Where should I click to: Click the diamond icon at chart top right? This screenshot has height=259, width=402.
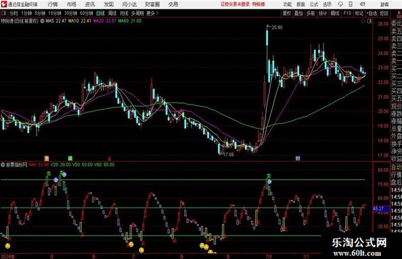[363, 21]
